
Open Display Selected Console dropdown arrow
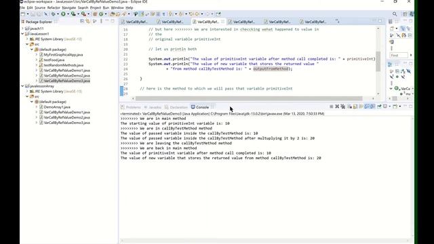390,106
